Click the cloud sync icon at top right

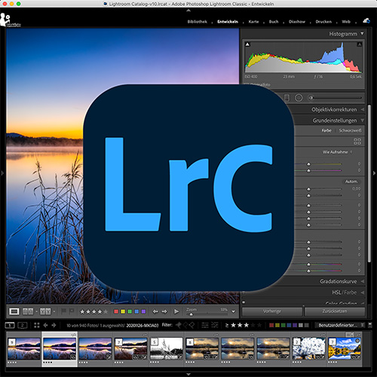tap(366, 21)
